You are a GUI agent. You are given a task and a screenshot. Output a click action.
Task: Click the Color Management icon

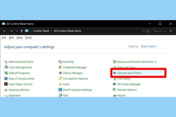click(6, 67)
